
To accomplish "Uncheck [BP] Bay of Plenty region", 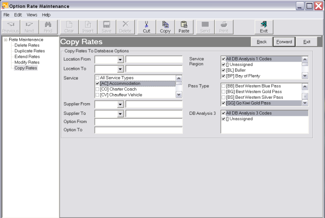I will pyautogui.click(x=223, y=76).
